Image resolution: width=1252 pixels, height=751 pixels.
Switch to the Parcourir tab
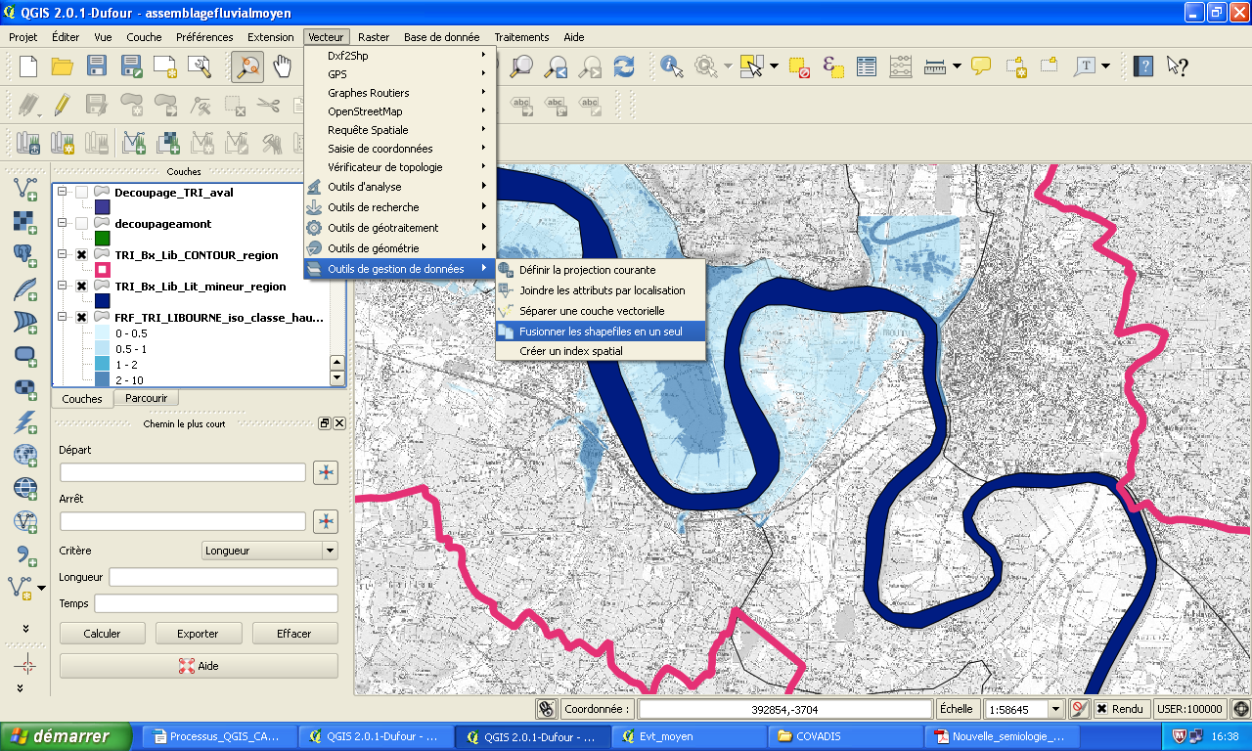coord(146,398)
